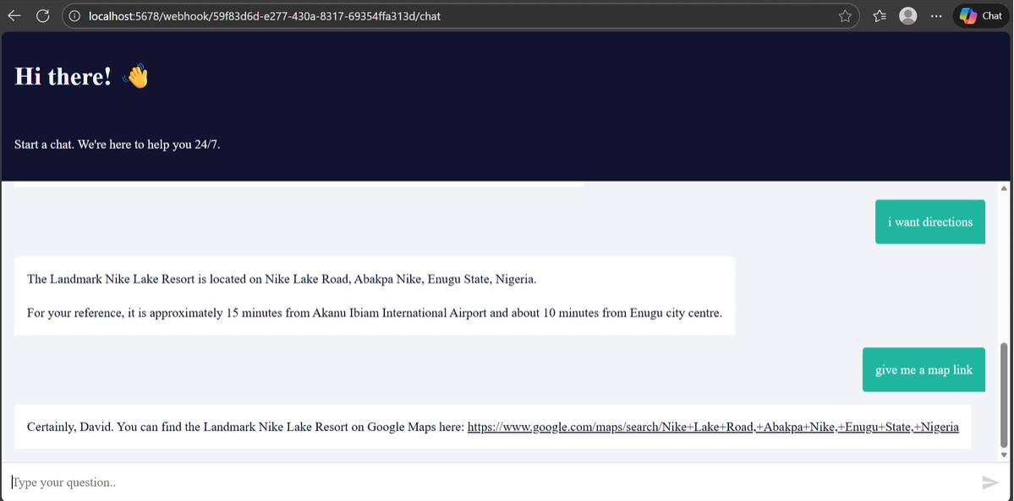Click the 'i want directions' message bubble
This screenshot has width=1014, height=501.
tap(929, 222)
